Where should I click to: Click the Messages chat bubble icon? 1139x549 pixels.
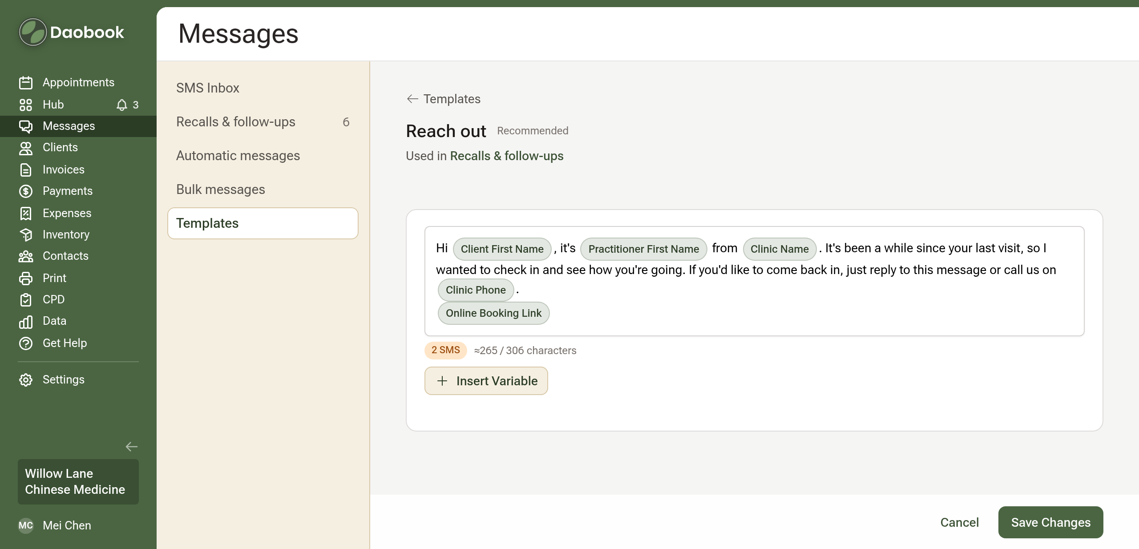(26, 126)
